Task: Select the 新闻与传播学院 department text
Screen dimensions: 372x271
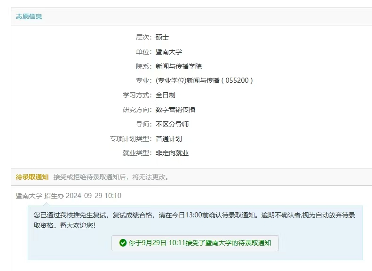Action: pyautogui.click(x=179, y=66)
